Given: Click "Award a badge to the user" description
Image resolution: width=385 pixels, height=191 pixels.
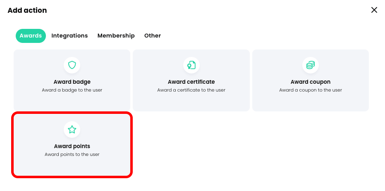Looking at the screenshot, I should pos(72,90).
